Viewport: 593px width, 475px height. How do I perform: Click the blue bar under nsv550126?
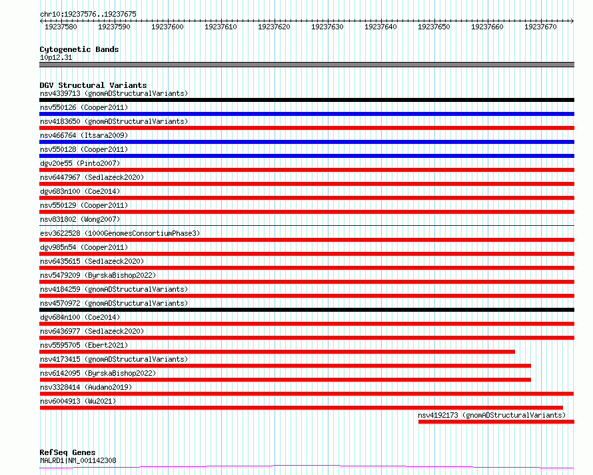coord(306,114)
